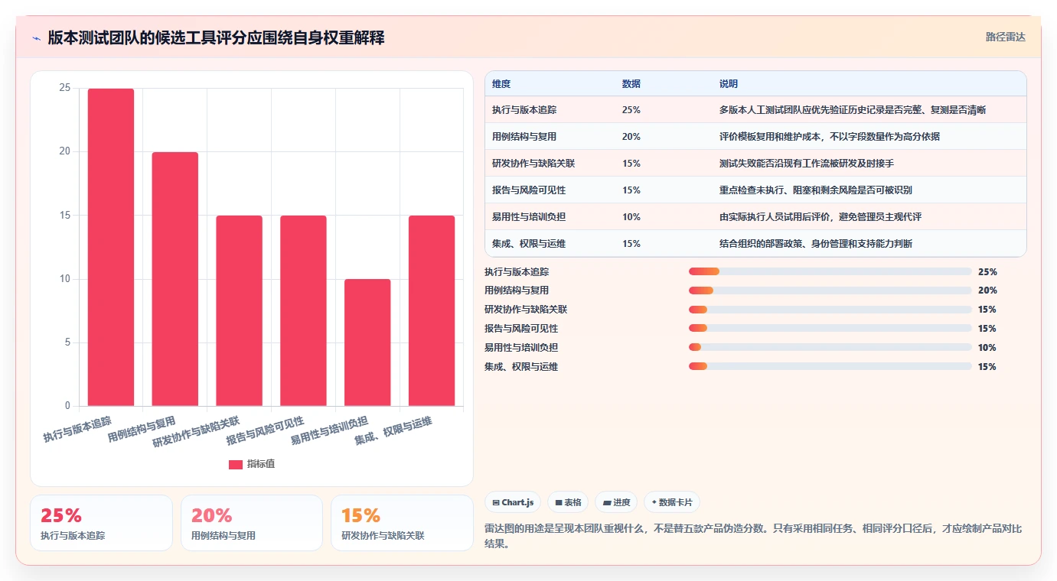Select the Chart.js tag chip

513,502
